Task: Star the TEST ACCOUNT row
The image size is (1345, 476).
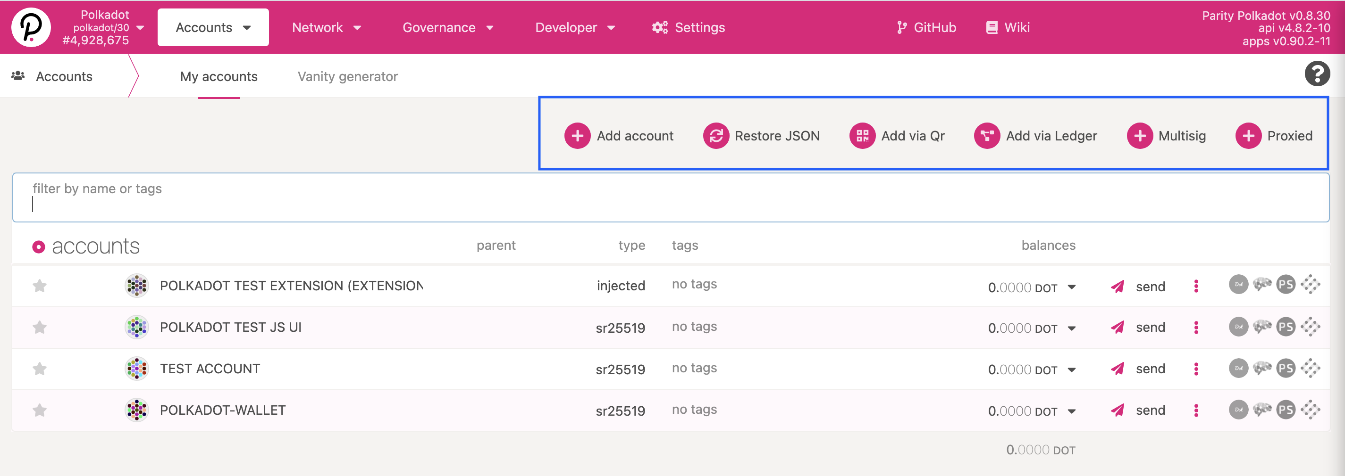Action: 40,369
